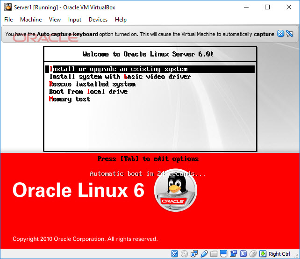Maximize the Server1 VirtualBox window
Viewport: 300px width, 259px height.
(267, 7)
